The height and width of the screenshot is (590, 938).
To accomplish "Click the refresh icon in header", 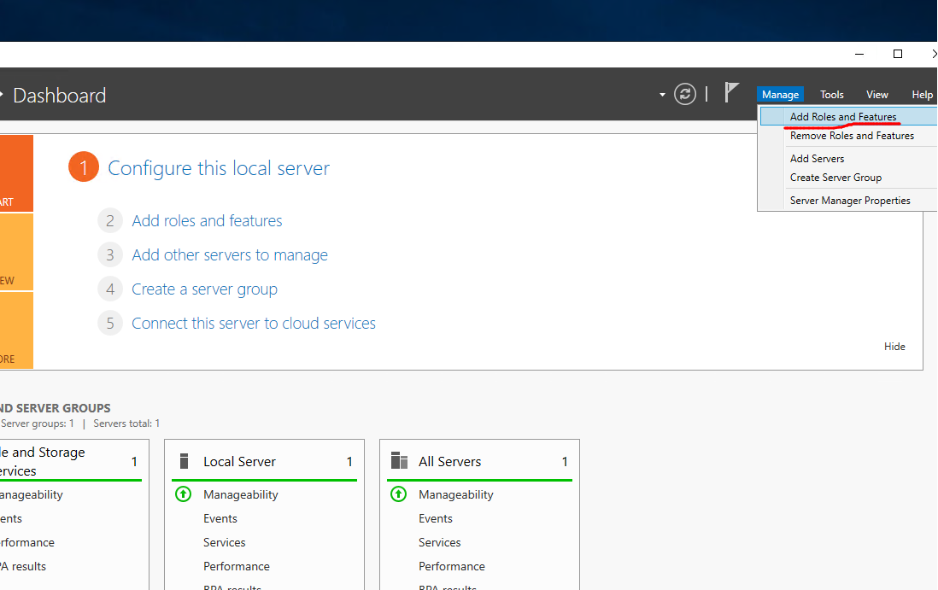I will (685, 95).
